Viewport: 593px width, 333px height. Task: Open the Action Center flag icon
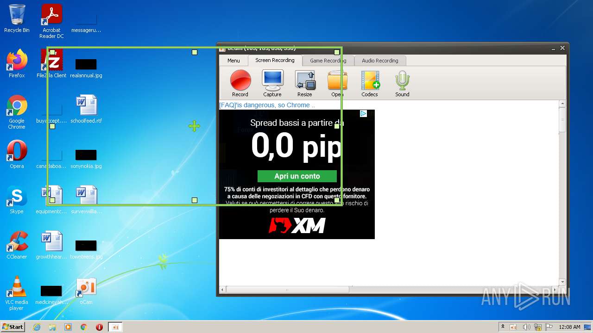click(549, 327)
